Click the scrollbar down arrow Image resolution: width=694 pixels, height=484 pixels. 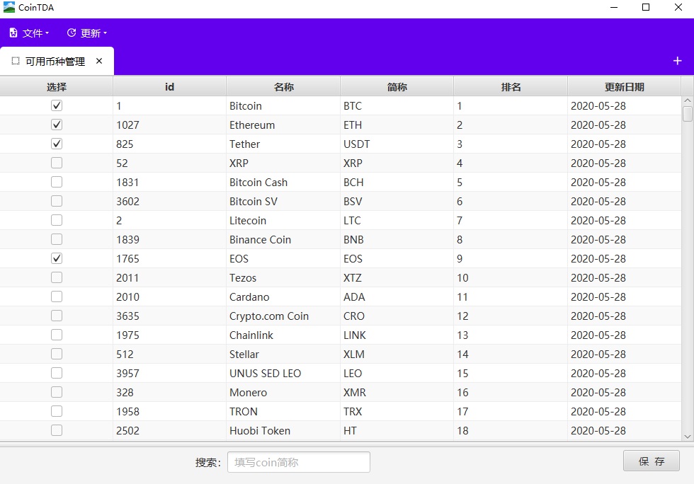688,437
